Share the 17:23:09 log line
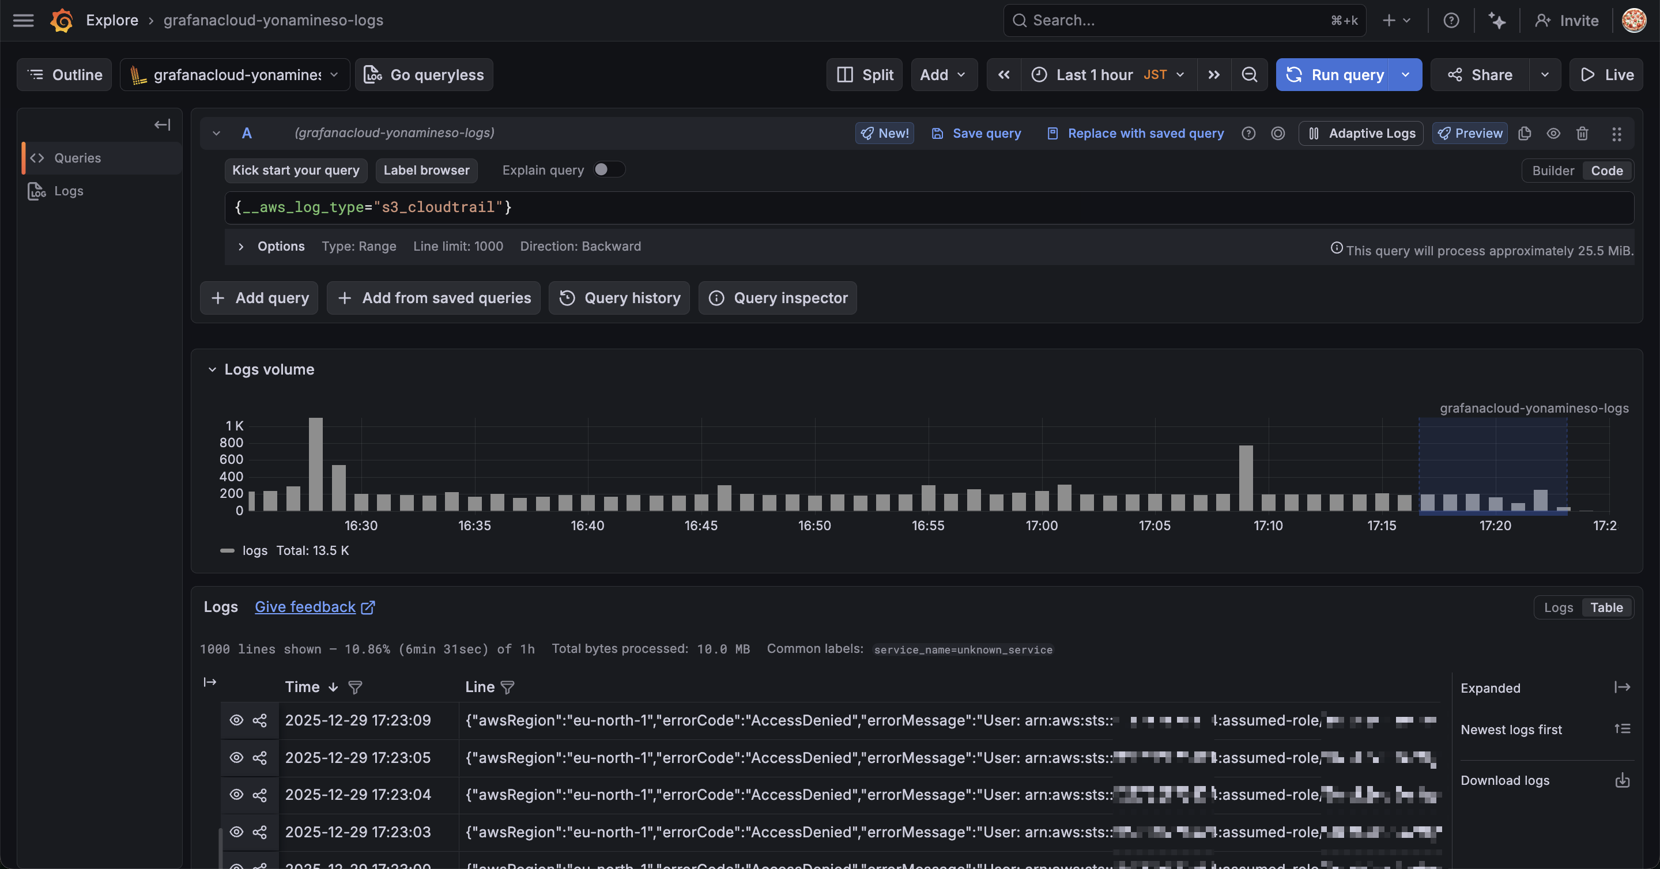Screen dimensions: 1660x869 pos(260,720)
